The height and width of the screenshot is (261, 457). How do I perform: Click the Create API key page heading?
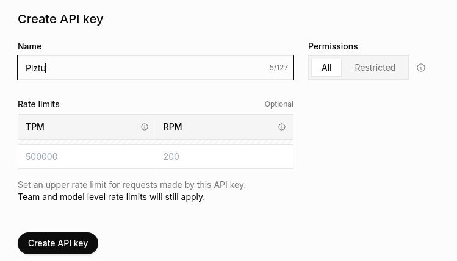(x=60, y=19)
